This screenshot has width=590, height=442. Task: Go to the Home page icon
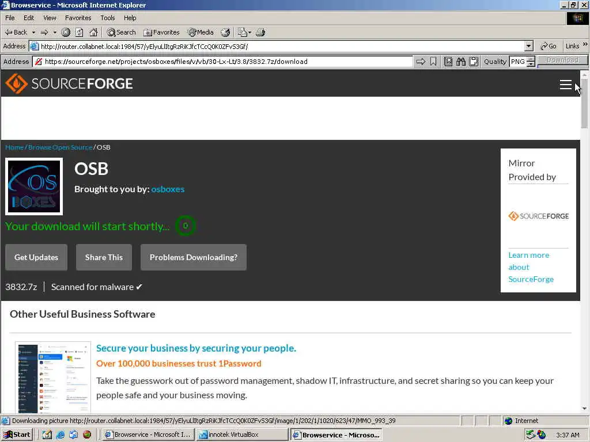point(93,32)
